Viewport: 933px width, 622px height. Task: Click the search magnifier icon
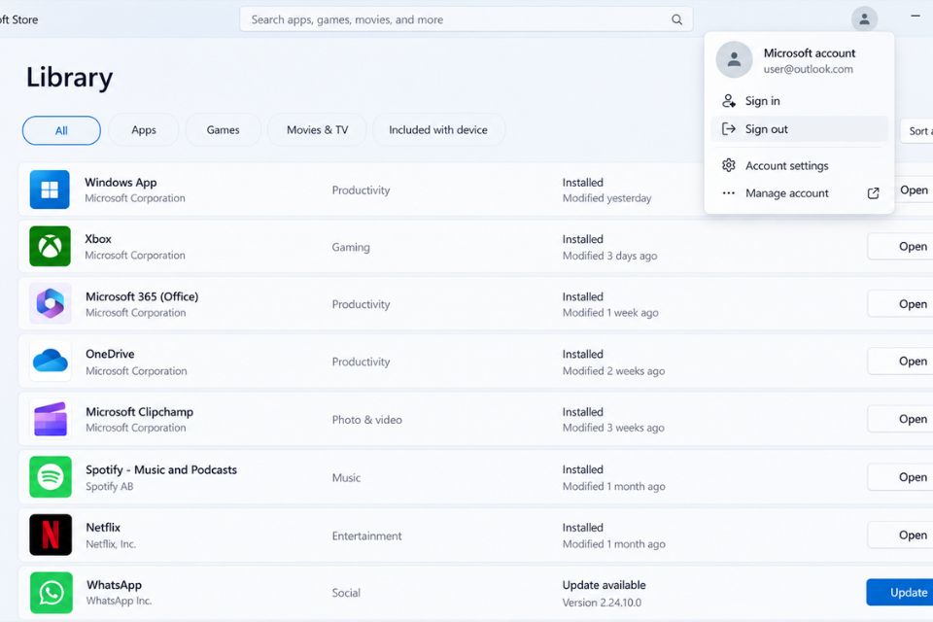click(676, 19)
